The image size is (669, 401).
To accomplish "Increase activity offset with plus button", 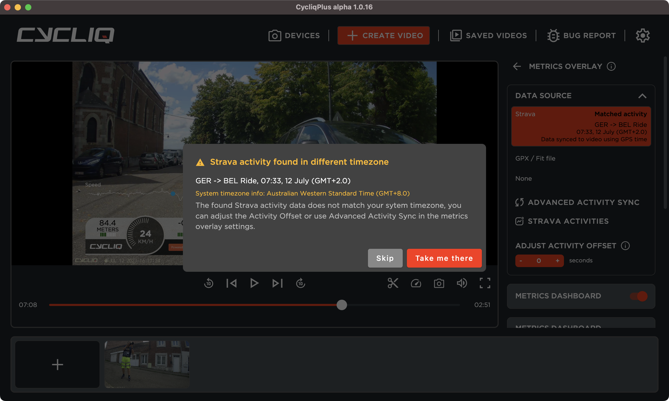I will [x=557, y=261].
